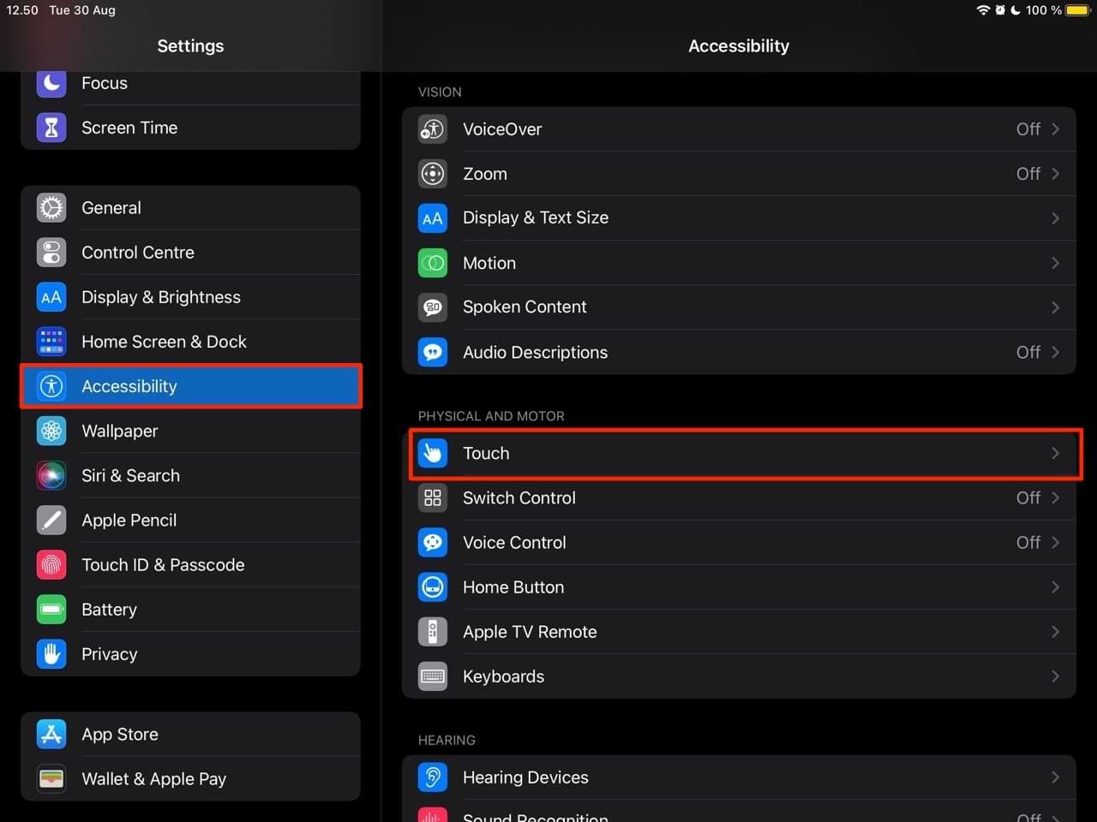Image resolution: width=1097 pixels, height=822 pixels.
Task: Tap the Privacy hand icon
Action: [51, 653]
